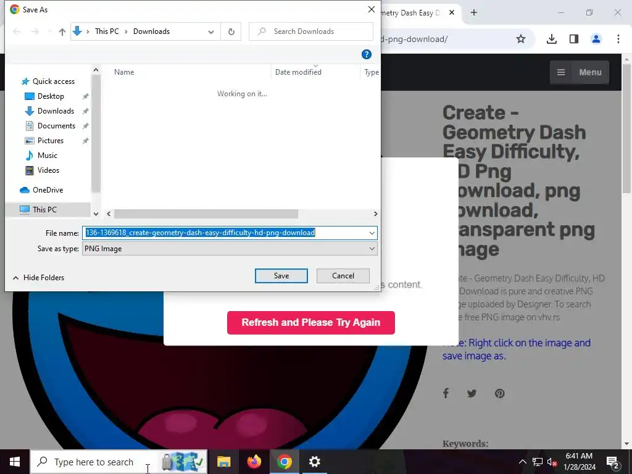
Task: Show hidden system tray icons
Action: pos(522,462)
